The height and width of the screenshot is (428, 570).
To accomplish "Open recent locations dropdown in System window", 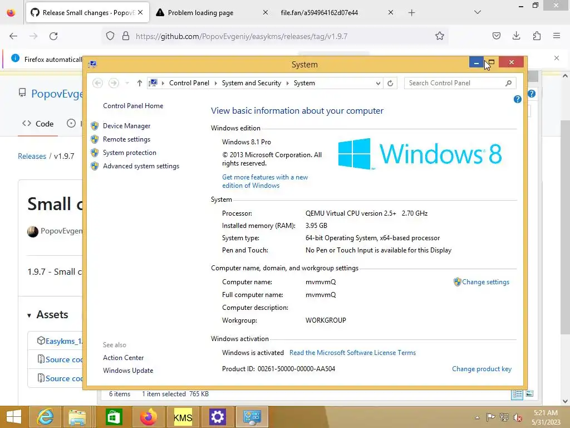I will tap(127, 84).
